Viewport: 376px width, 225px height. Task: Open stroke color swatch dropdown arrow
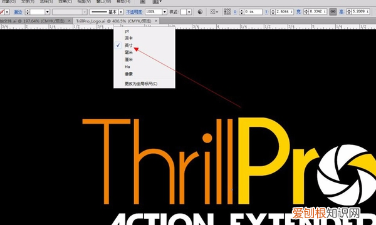(x=7, y=12)
